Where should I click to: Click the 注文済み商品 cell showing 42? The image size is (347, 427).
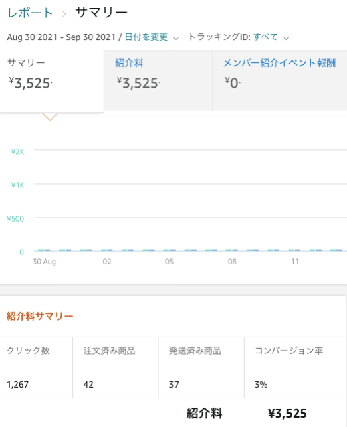(x=115, y=367)
